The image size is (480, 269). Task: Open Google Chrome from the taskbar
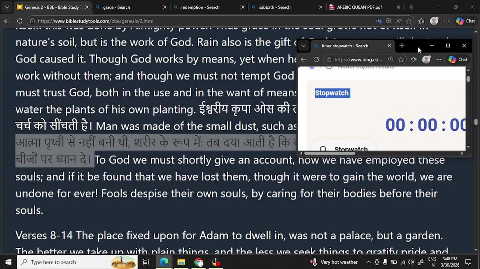click(199, 262)
